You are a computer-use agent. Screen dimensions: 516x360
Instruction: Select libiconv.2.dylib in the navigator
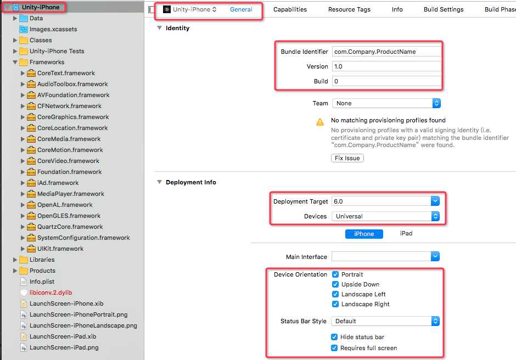click(51, 292)
